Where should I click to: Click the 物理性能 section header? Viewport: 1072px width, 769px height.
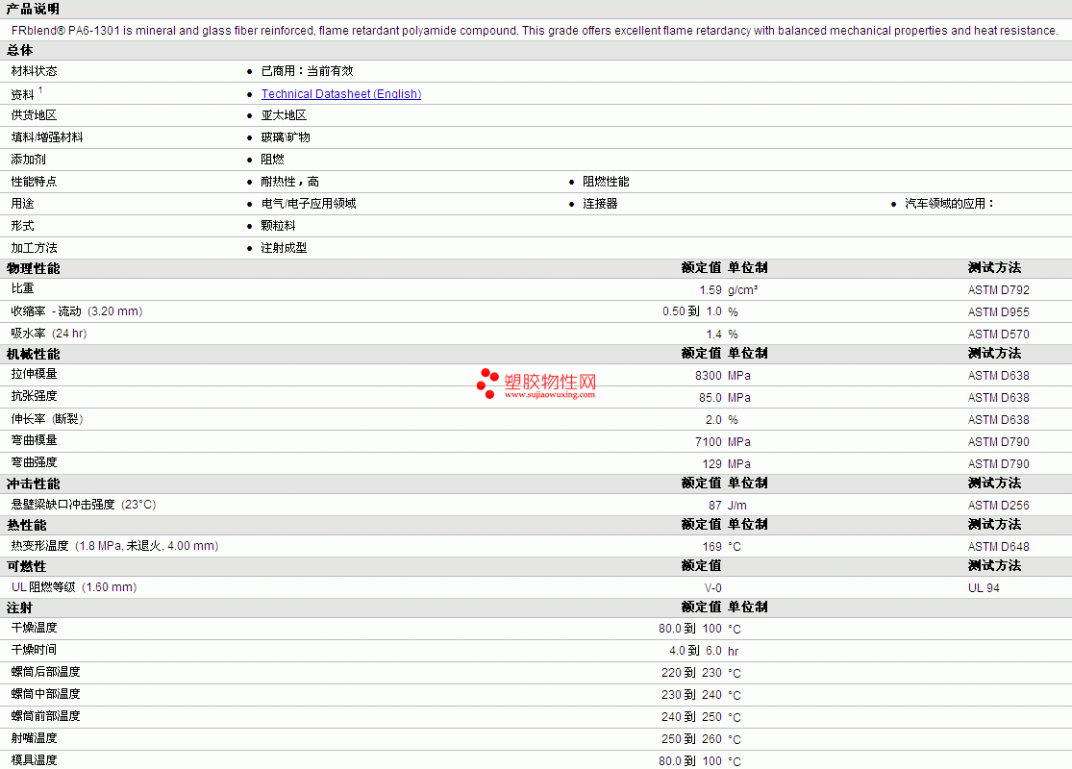point(33,268)
